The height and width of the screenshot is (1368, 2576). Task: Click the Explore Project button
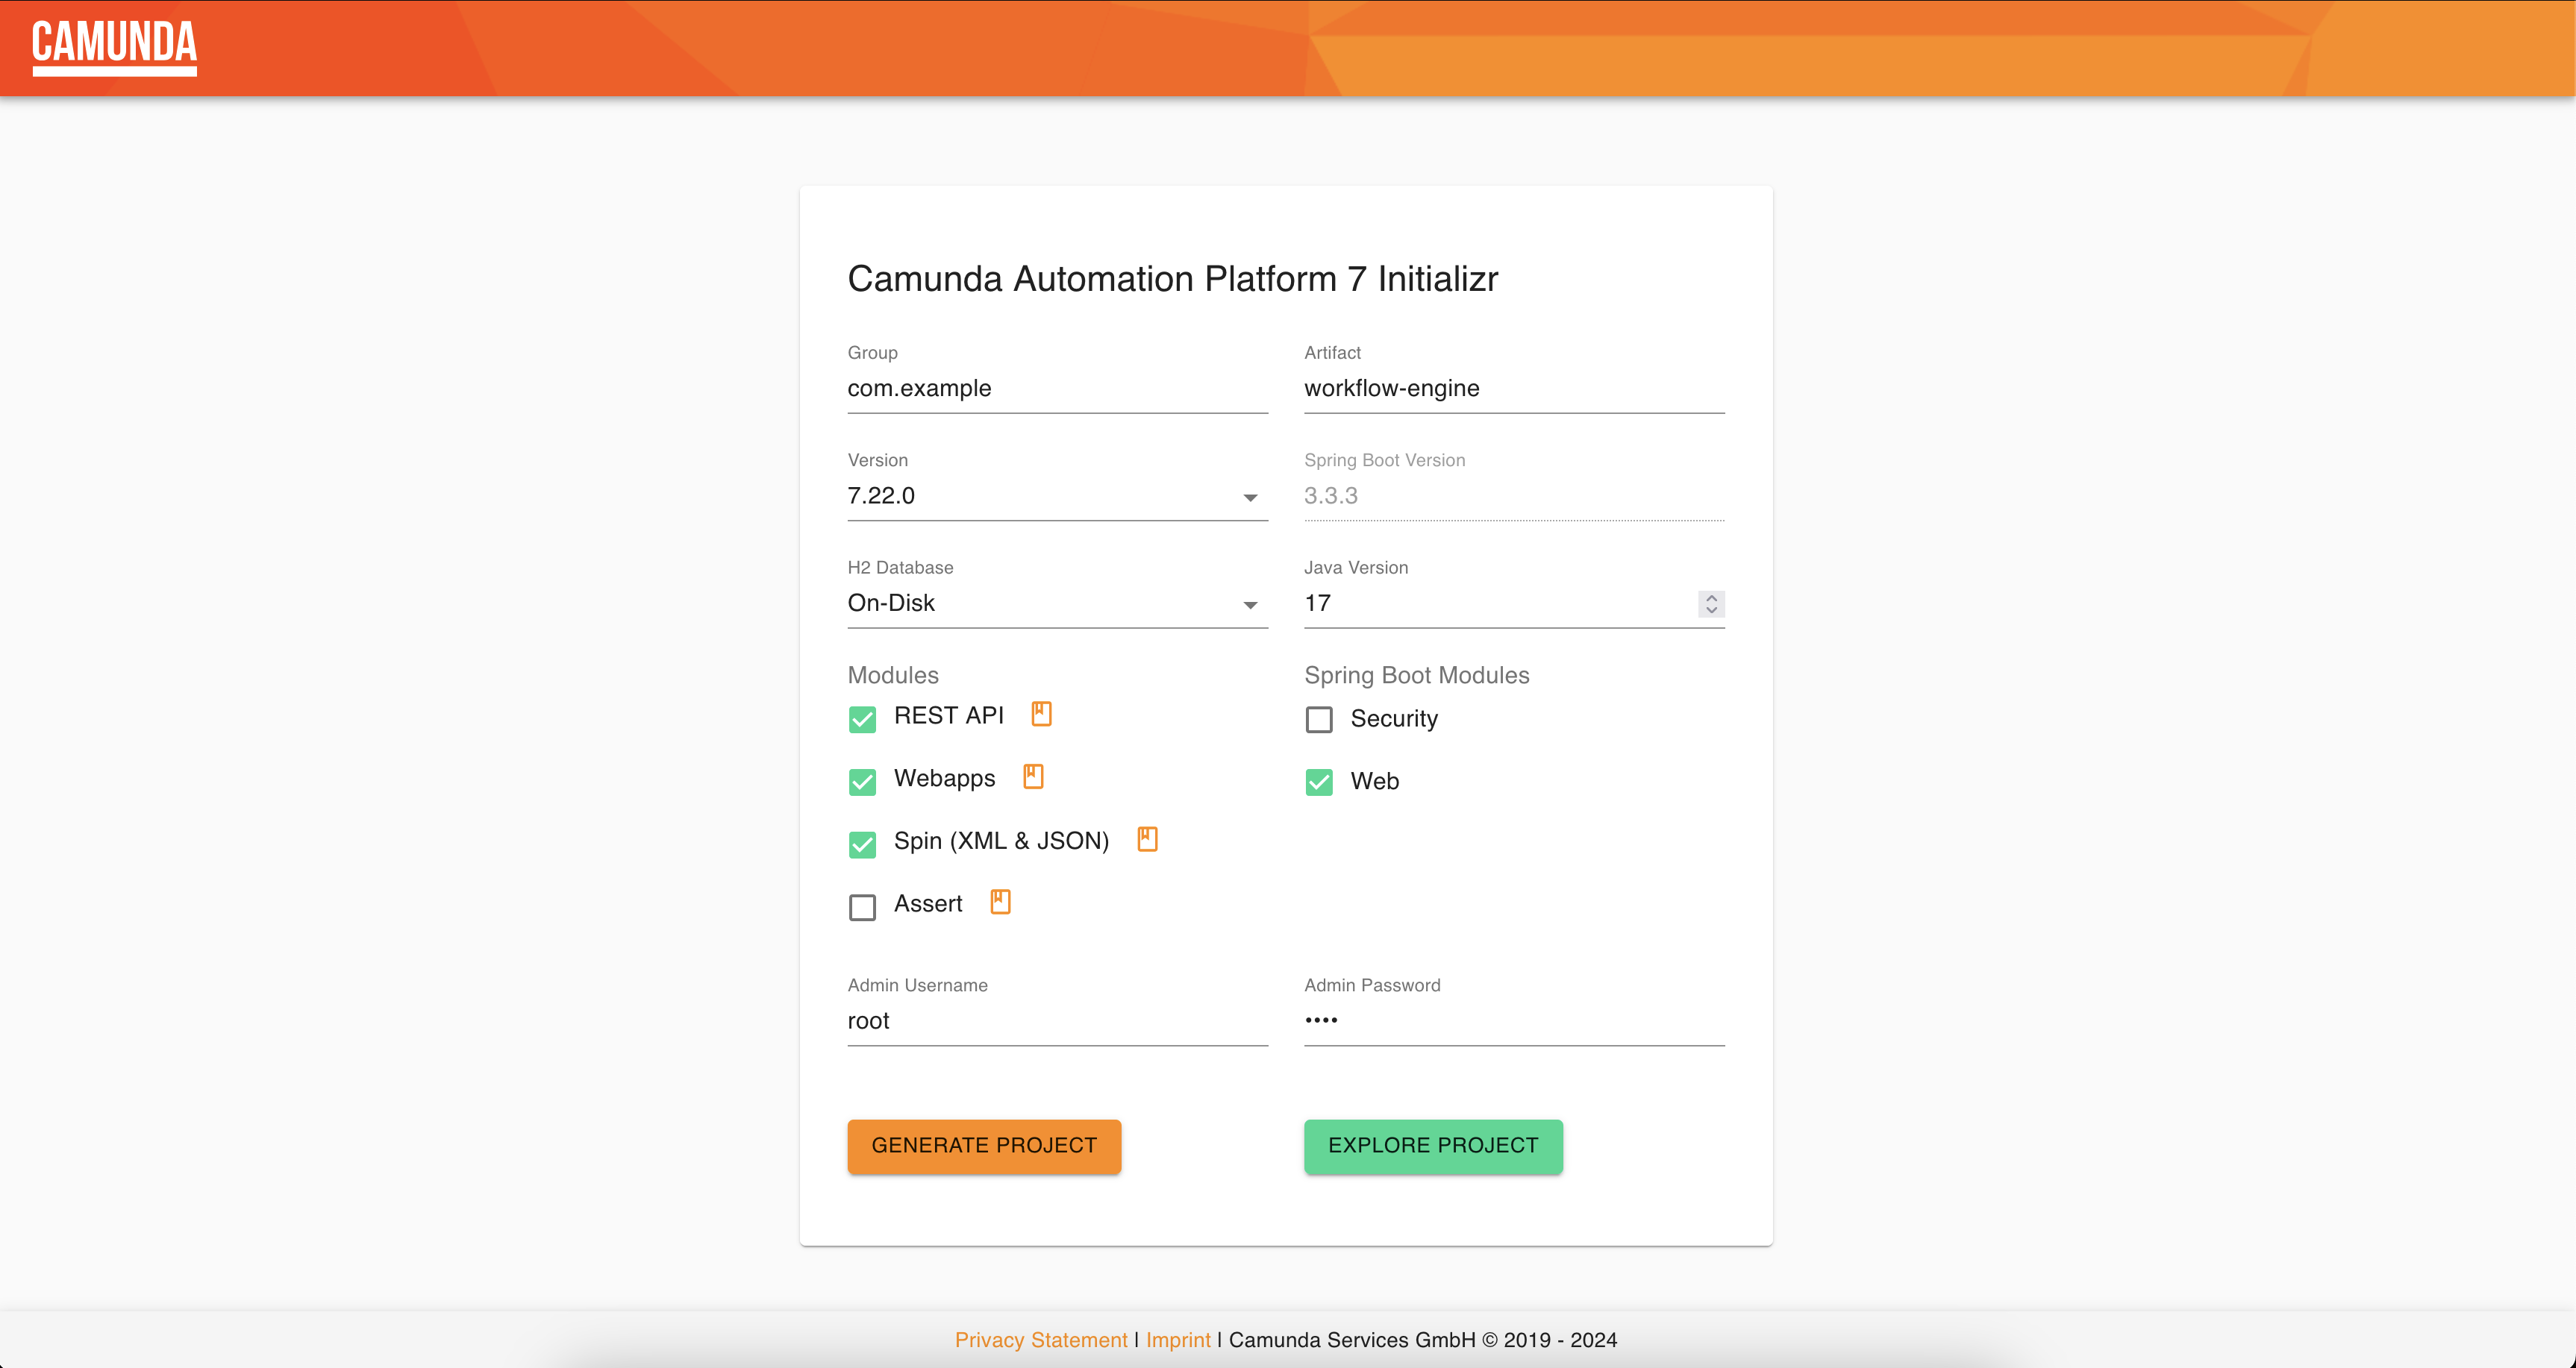(x=1433, y=1146)
